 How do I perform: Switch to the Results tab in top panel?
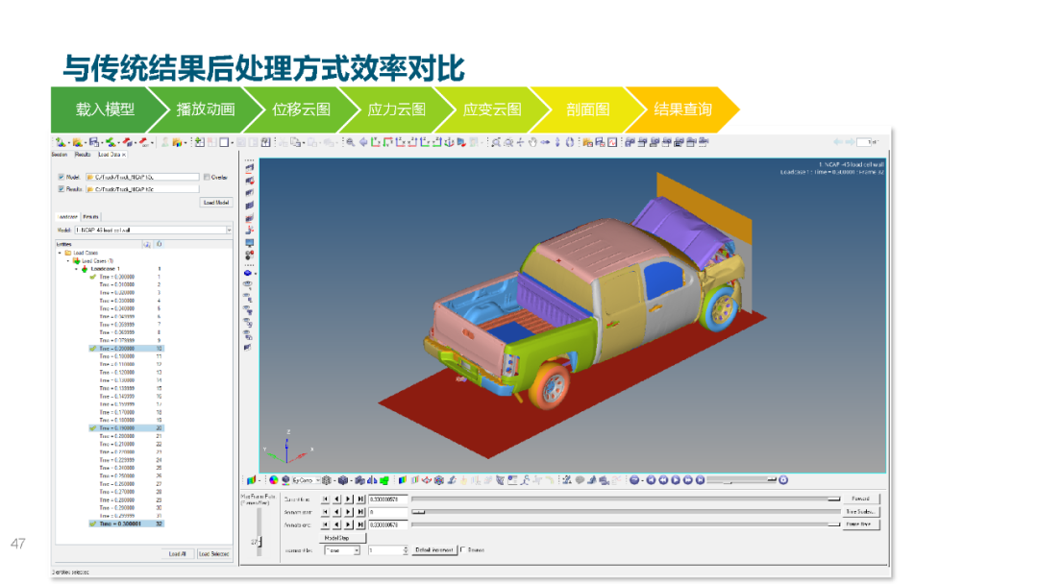pyautogui.click(x=83, y=155)
